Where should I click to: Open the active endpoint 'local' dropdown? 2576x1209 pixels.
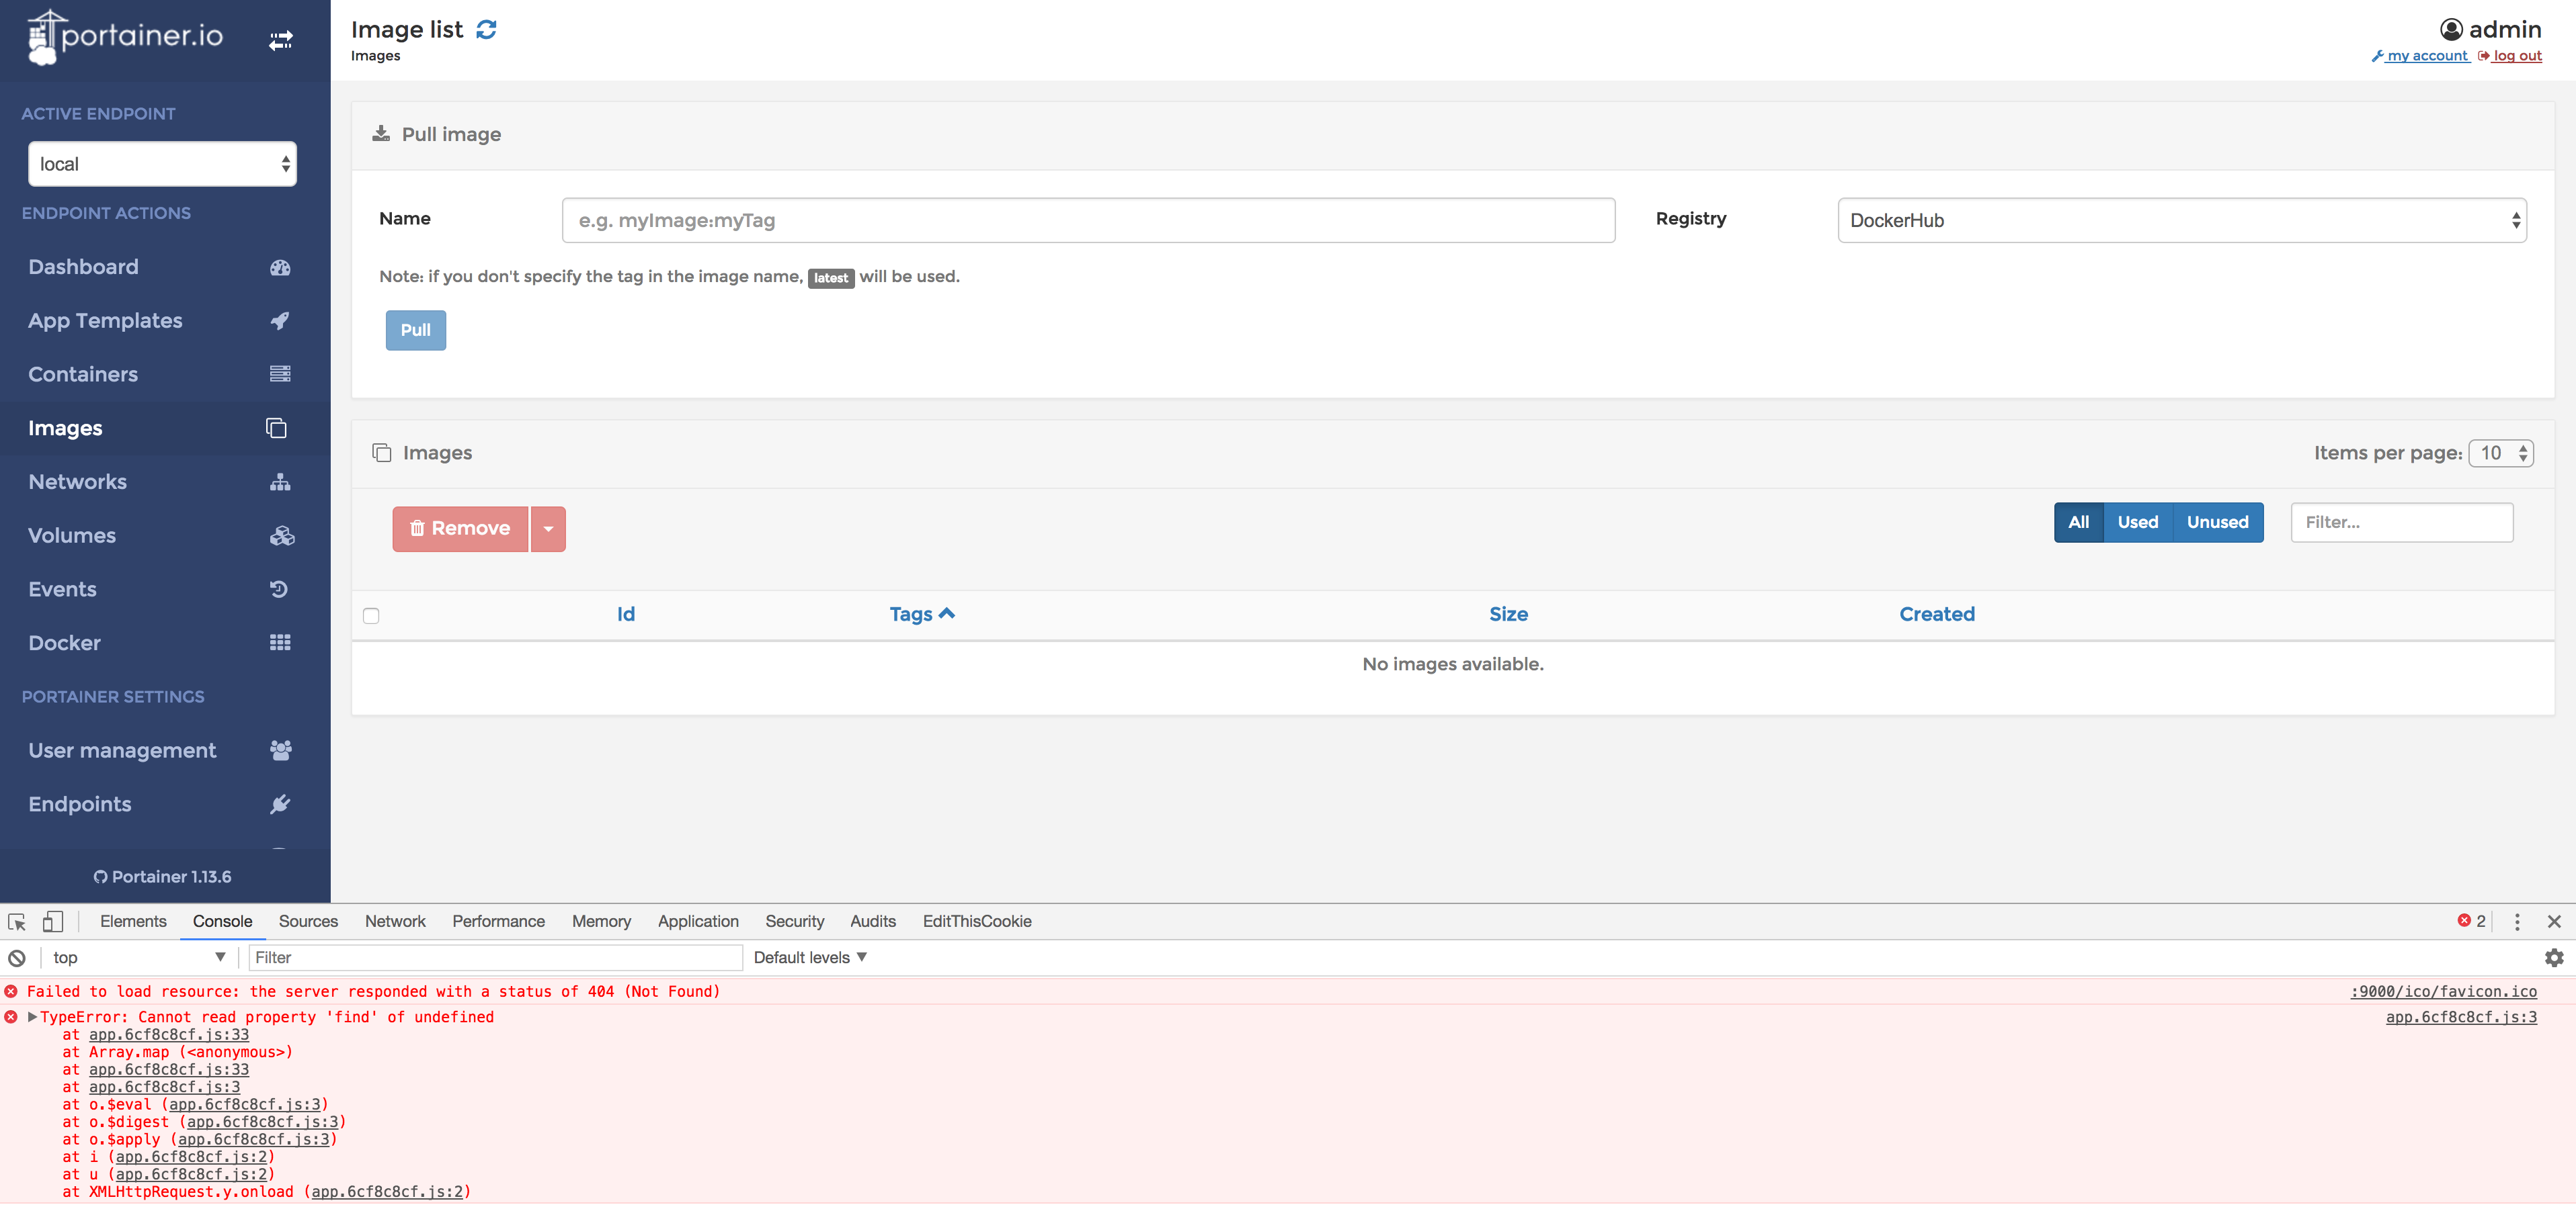point(163,164)
